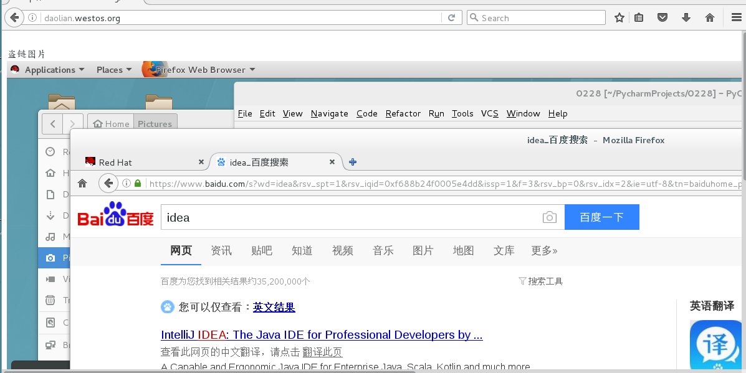Screen dimensions: 746x373
Task: Open Recent clock icon in Files sidebar
Action: pyautogui.click(x=50, y=151)
